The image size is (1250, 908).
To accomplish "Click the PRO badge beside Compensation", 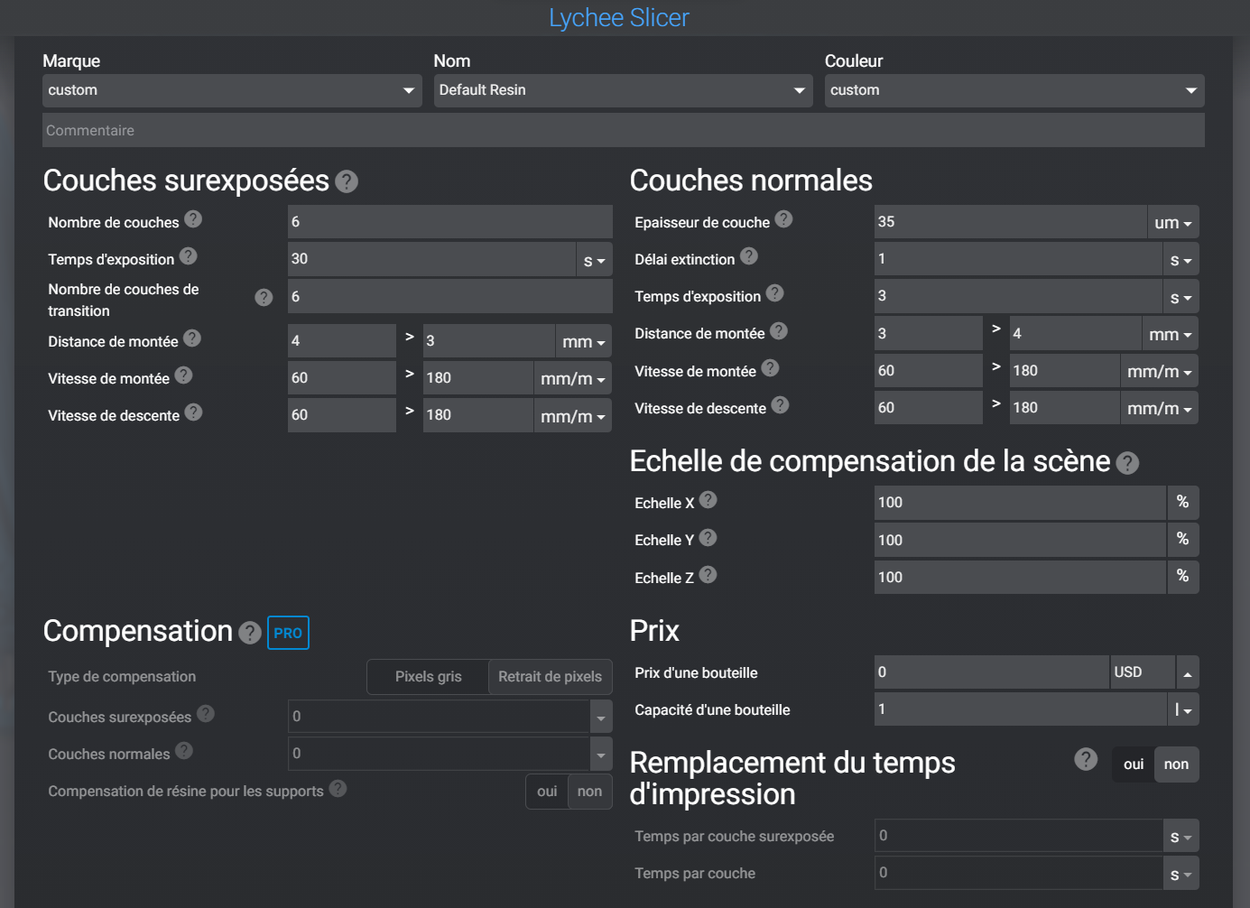I will click(x=288, y=633).
